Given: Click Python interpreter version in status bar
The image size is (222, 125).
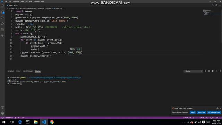Looking at the screenshot, I should [7, 118].
